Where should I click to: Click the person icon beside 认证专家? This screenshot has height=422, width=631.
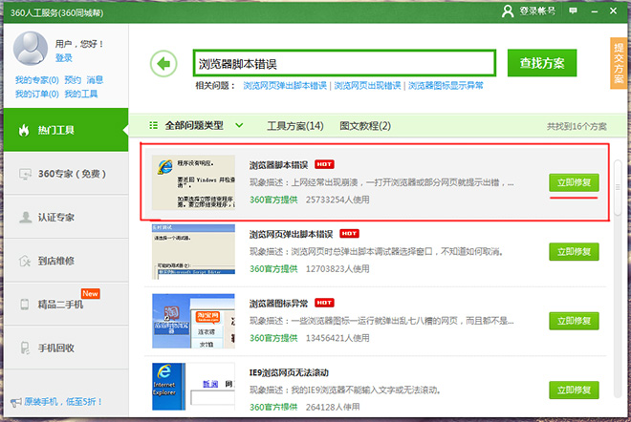26,218
